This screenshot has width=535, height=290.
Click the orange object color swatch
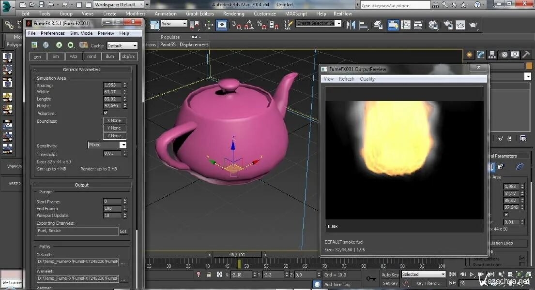click(x=529, y=66)
